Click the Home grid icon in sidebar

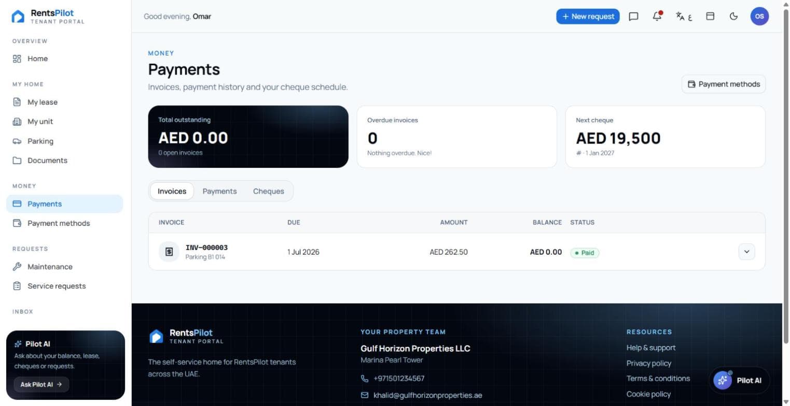(x=17, y=59)
